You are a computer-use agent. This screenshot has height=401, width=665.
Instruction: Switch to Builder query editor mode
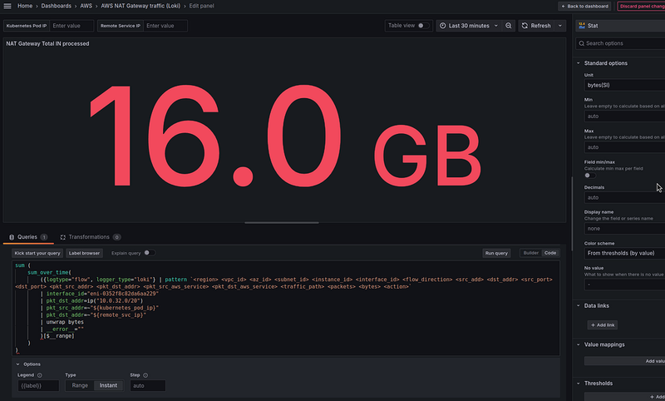[x=530, y=253]
